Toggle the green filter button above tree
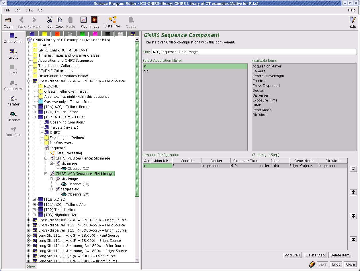360x271 pixels. click(82, 34)
